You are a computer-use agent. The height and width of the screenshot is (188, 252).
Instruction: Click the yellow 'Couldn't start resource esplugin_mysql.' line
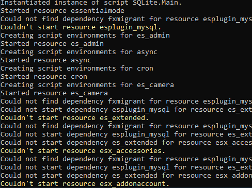pyautogui.click(x=81, y=27)
